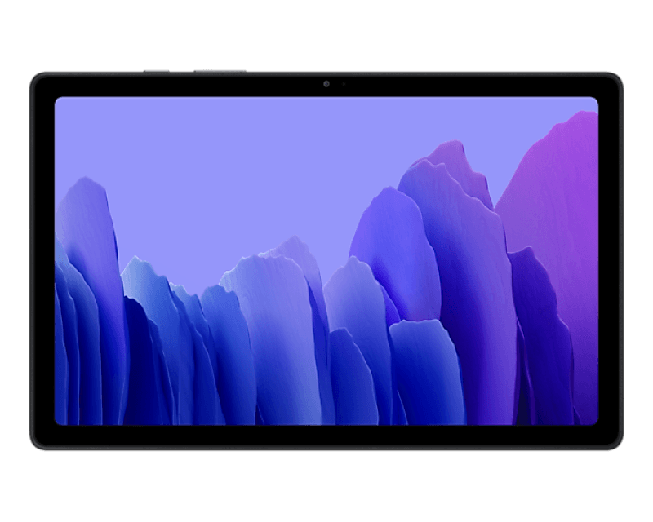Click the left black bezel of the tablet
This screenshot has height=522, width=653.
coord(42,261)
